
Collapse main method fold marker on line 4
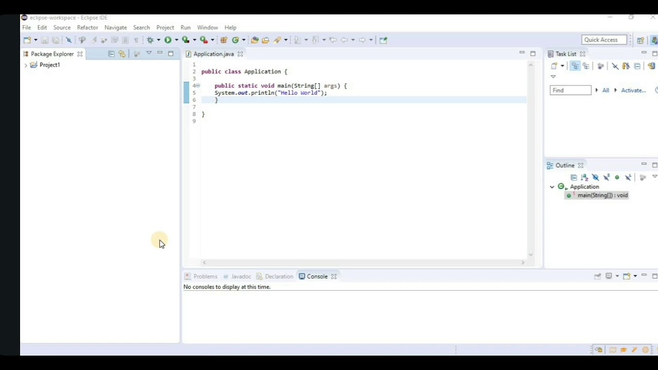coord(198,86)
